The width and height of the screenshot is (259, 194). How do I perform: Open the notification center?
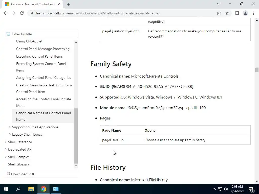point(251,189)
